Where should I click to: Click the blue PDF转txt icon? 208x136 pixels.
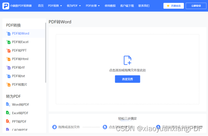[9, 76]
